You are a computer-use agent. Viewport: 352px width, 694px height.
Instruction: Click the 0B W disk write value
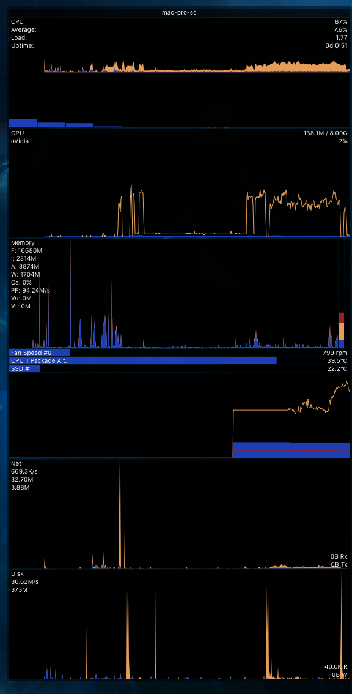[x=340, y=674]
